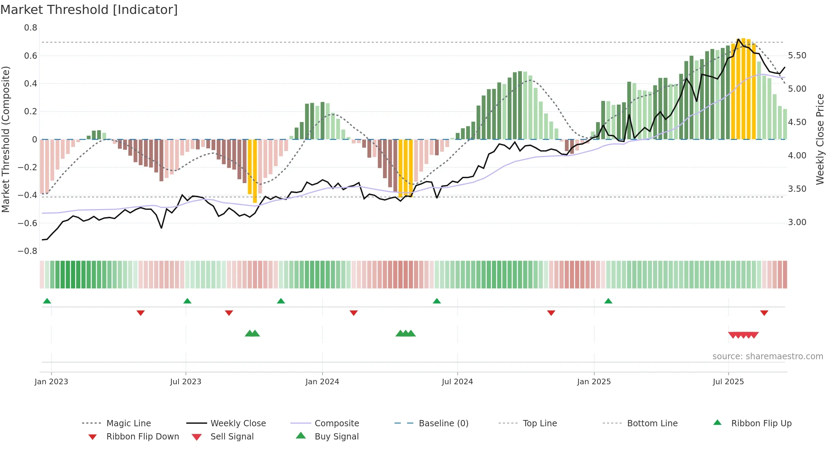Click the green flip-up triangle just after Jan 2025
The width and height of the screenshot is (835, 469).
(608, 301)
